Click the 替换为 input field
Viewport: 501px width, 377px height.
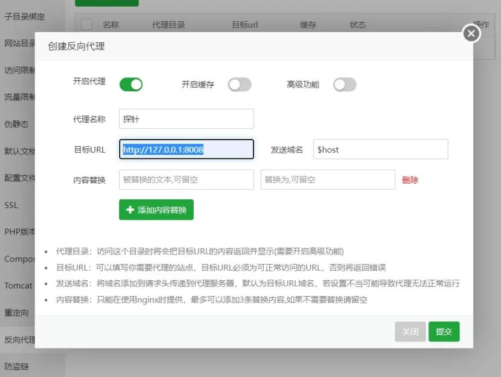327,179
